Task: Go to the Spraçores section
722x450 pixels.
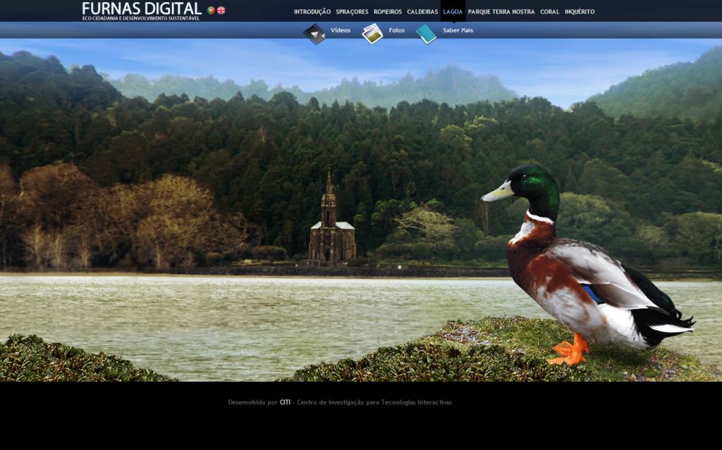Action: 352,12
